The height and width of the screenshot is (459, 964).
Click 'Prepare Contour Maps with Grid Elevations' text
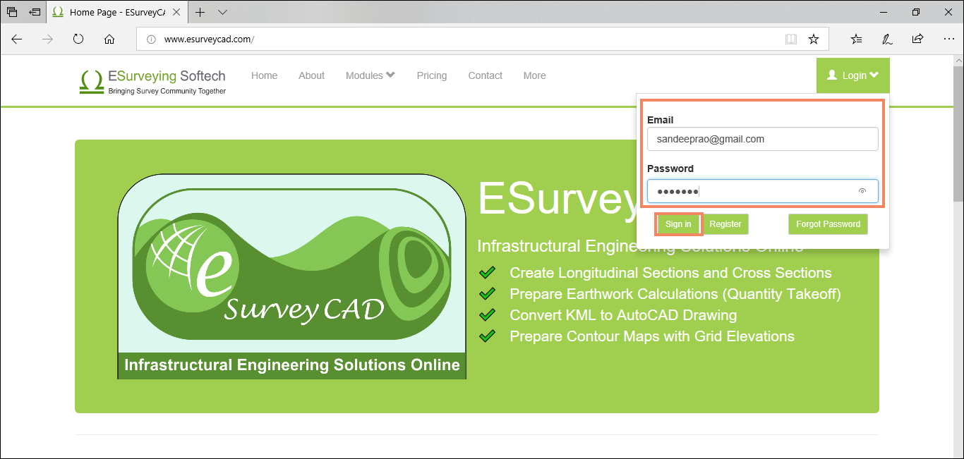(x=652, y=336)
